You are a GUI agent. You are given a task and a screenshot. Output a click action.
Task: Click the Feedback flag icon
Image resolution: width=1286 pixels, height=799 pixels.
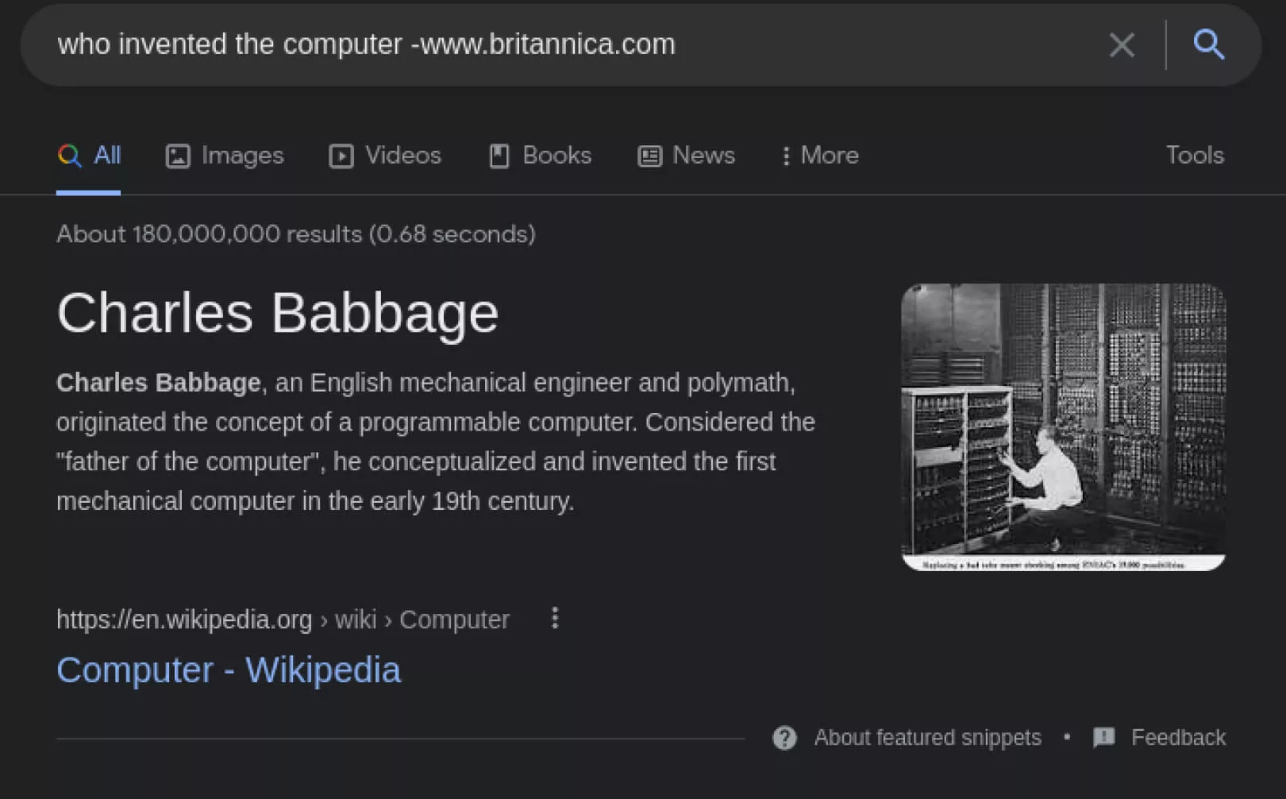1103,738
